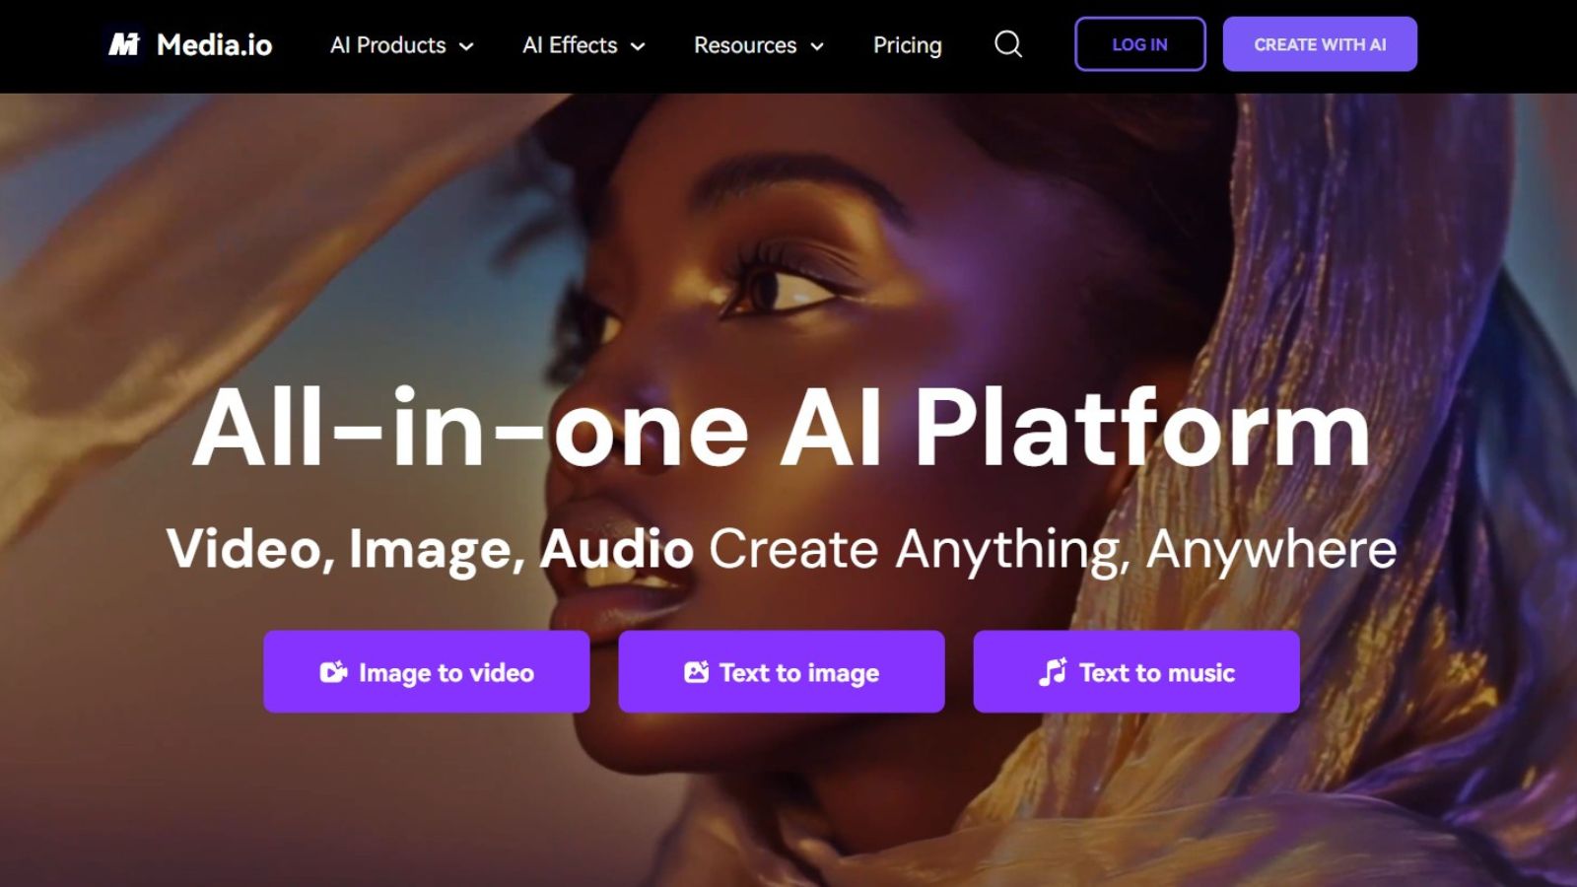
Task: Click the "Create Anything, Anywhere" subtitle text
Action: tap(1053, 549)
